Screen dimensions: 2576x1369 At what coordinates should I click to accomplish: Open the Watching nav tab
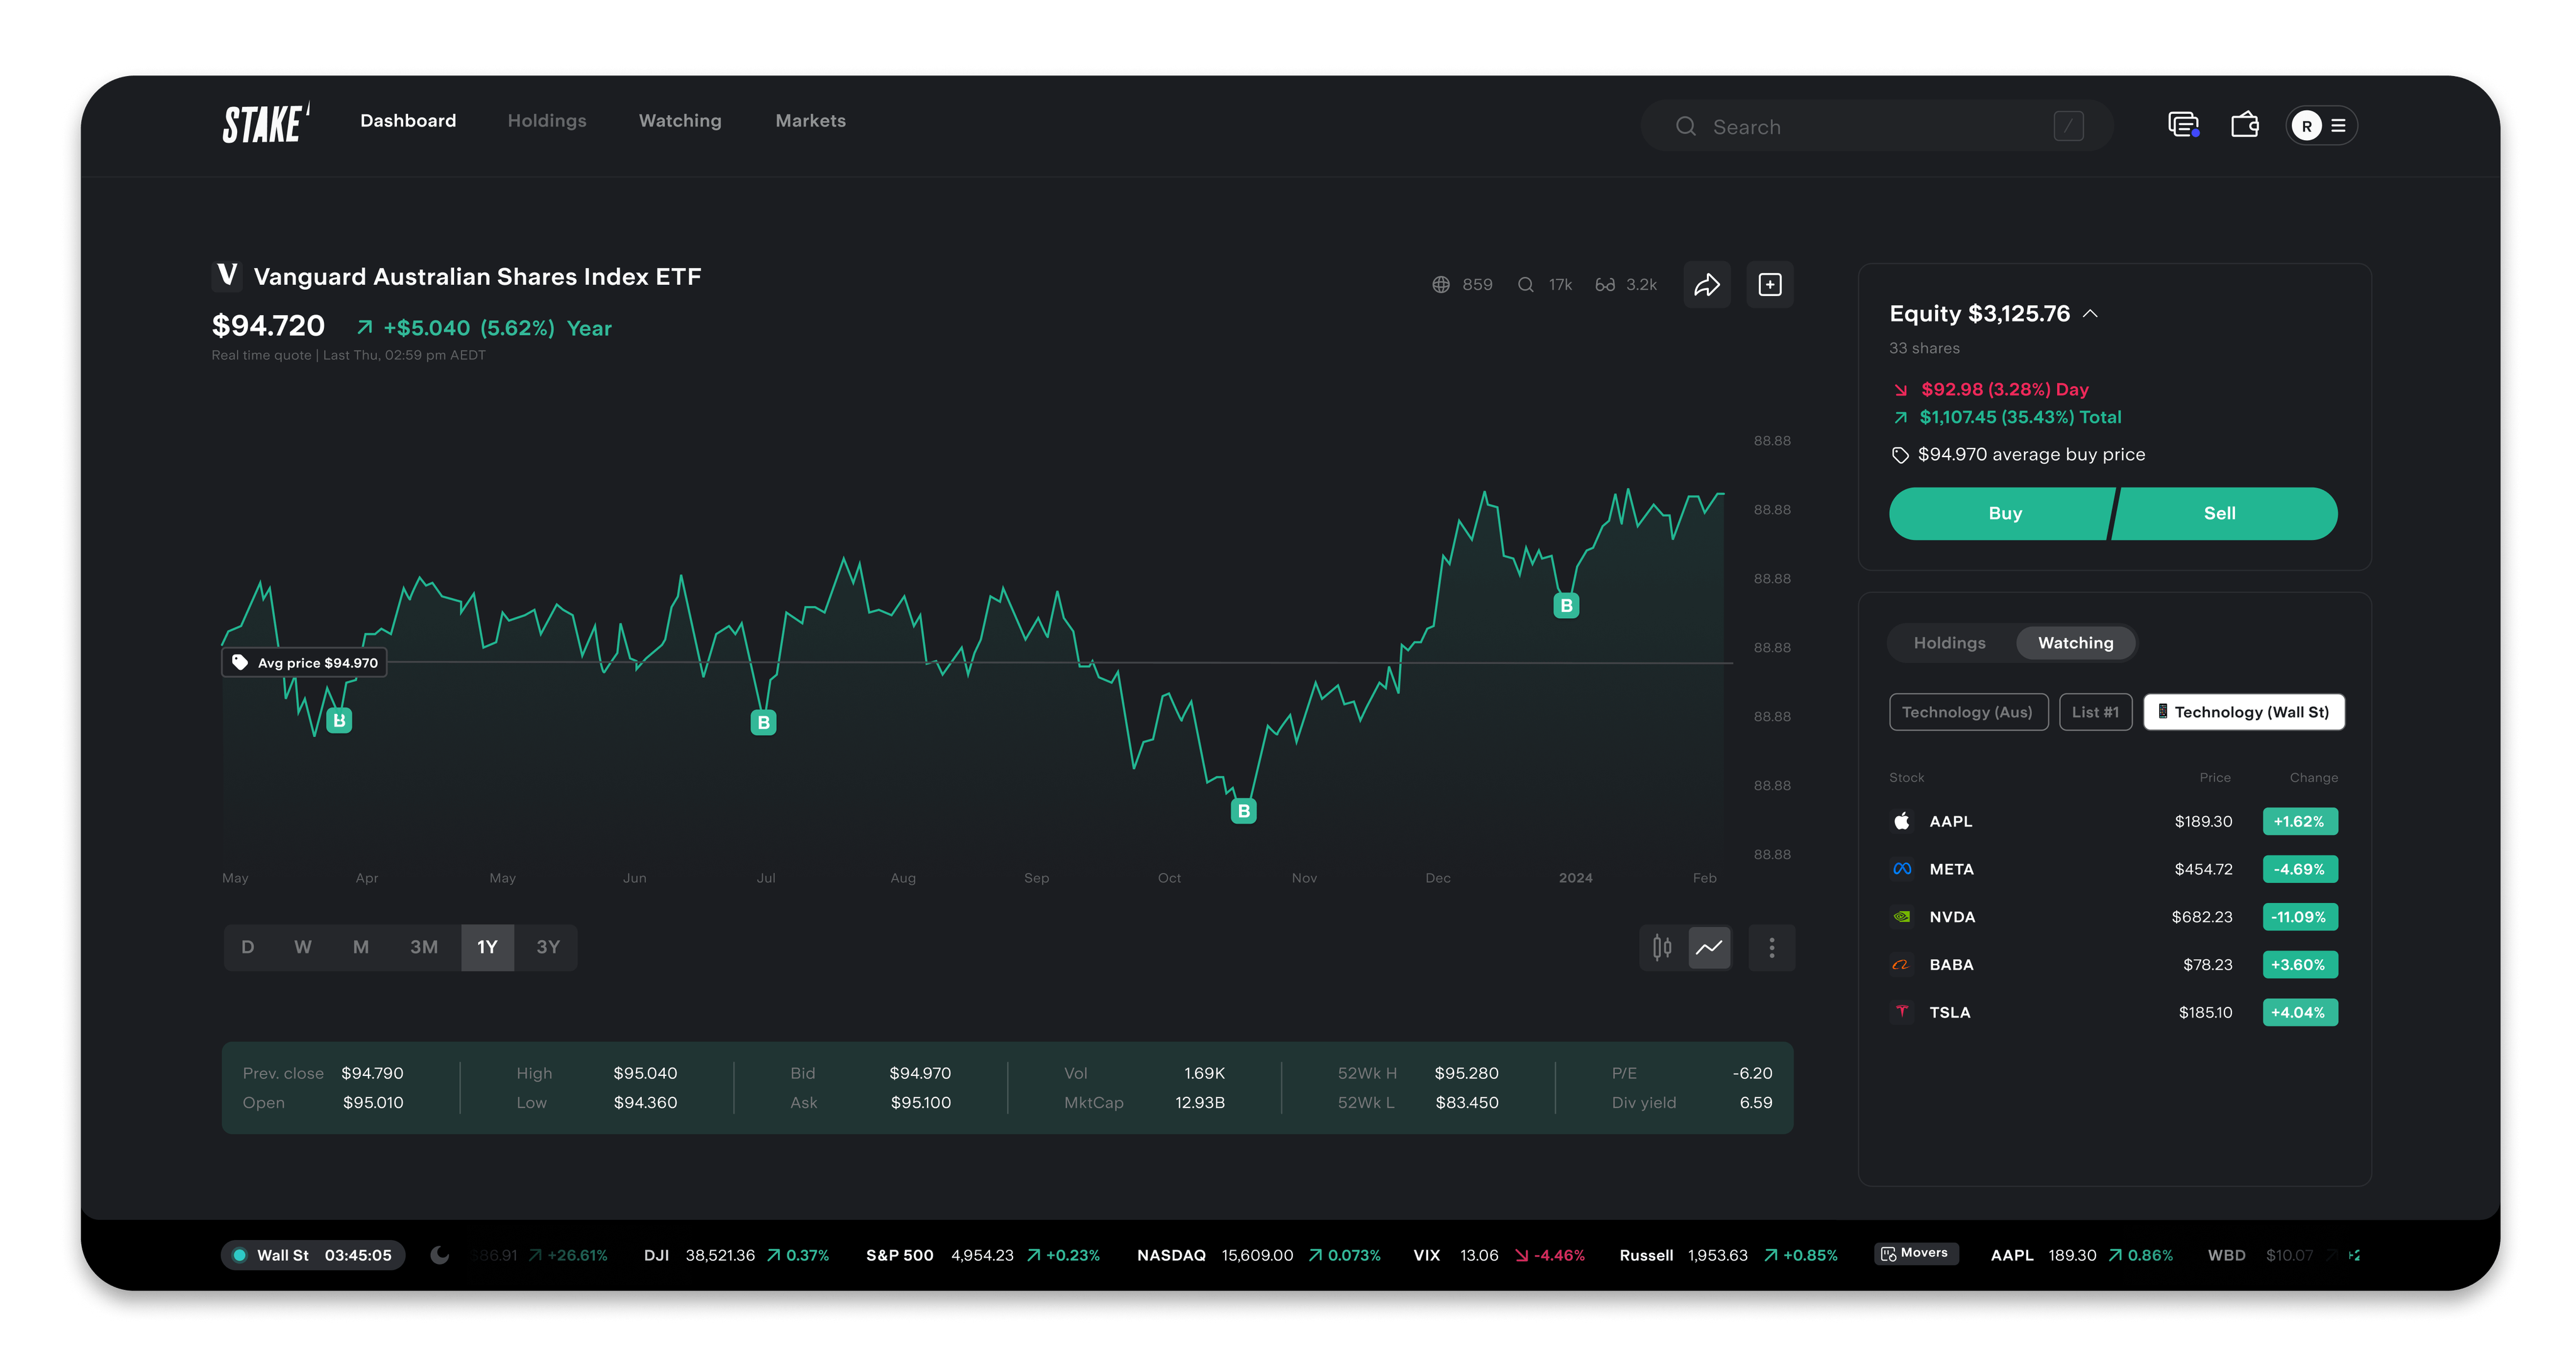(680, 121)
